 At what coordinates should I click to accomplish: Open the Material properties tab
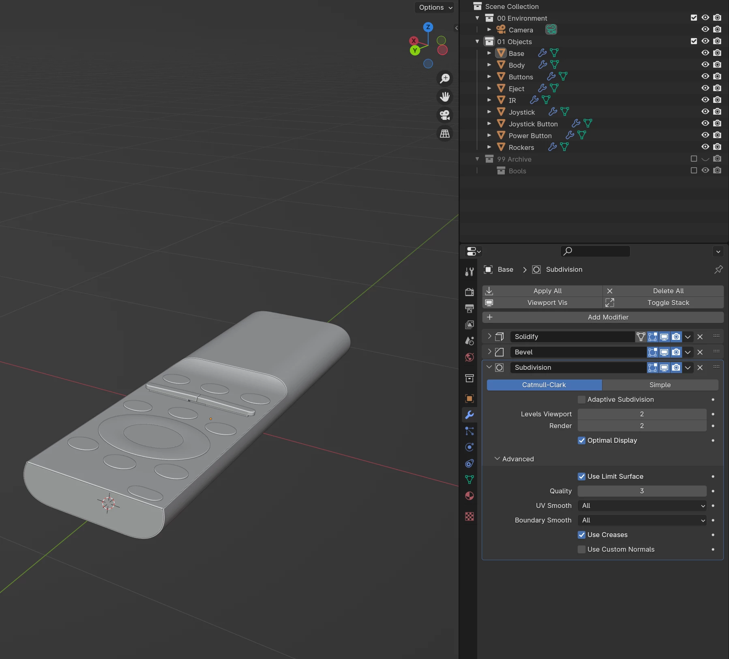470,496
